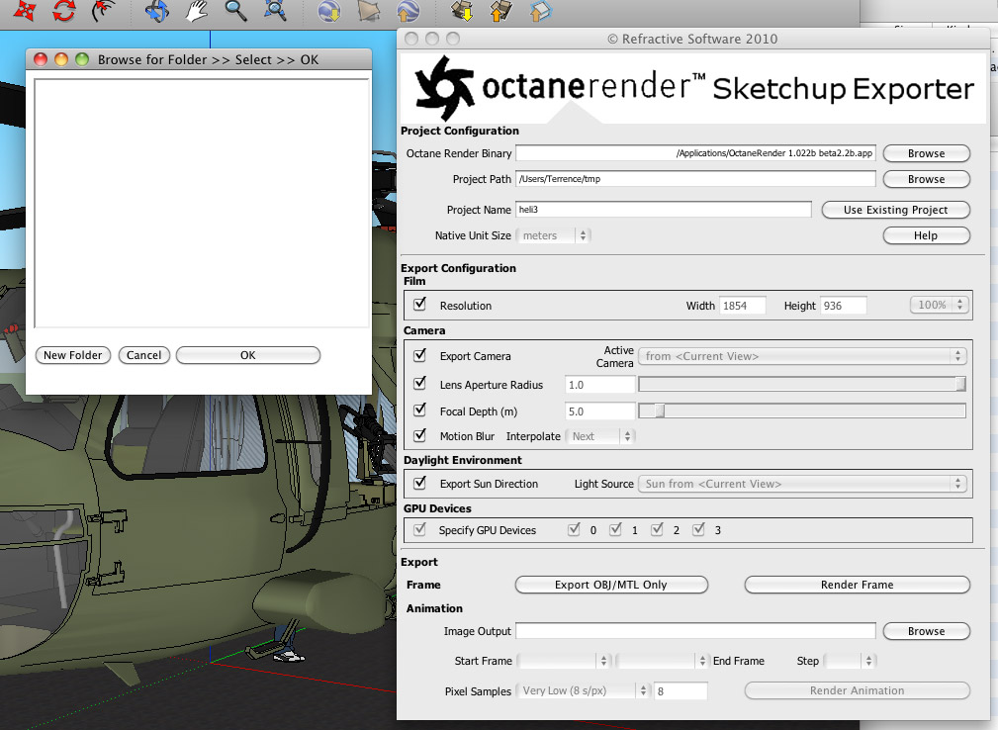Image resolution: width=998 pixels, height=730 pixels.
Task: Click the Lens Aperture Radius slider handle
Action: (960, 384)
